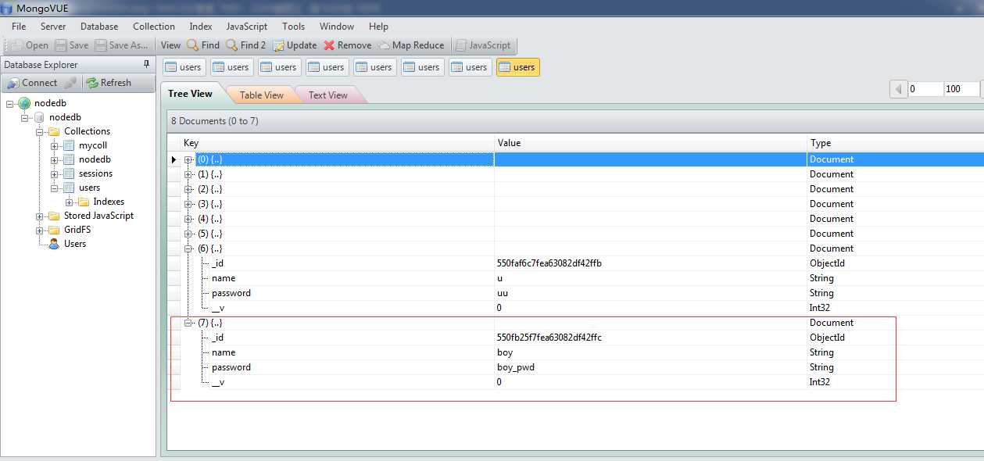Open the Tools menu

(293, 26)
